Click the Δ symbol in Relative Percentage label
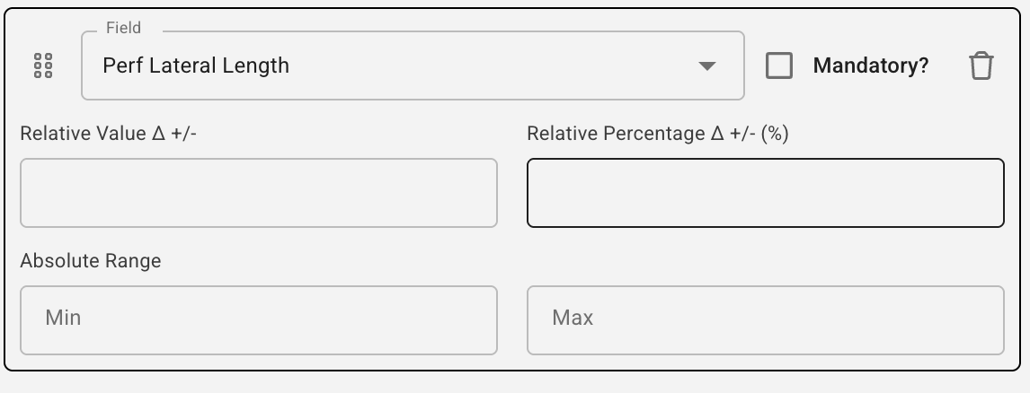This screenshot has width=1030, height=393. pos(717,134)
